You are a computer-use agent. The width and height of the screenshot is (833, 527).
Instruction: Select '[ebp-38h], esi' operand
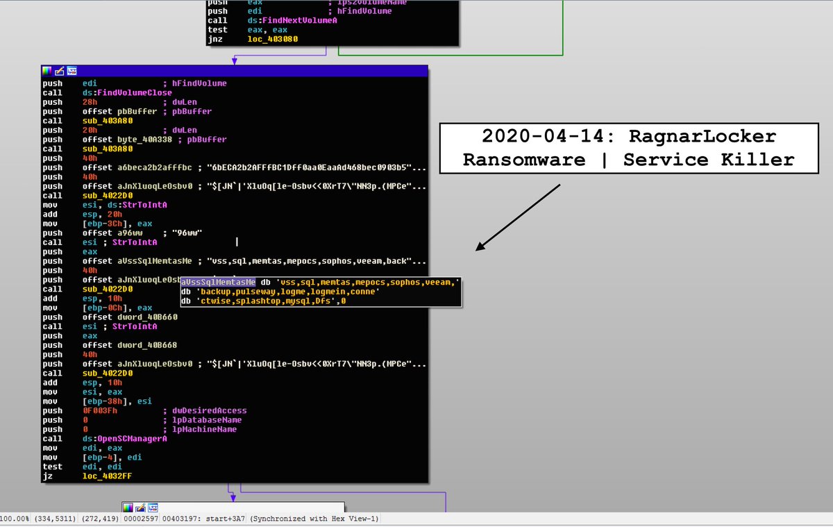pyautogui.click(x=117, y=401)
